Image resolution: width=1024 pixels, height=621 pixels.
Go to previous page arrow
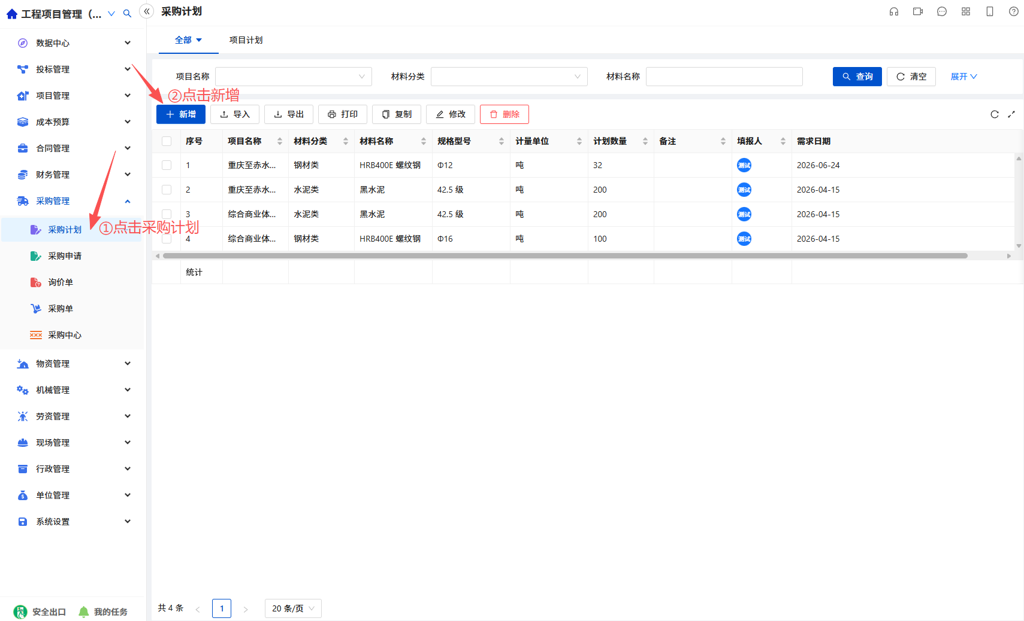coord(198,609)
